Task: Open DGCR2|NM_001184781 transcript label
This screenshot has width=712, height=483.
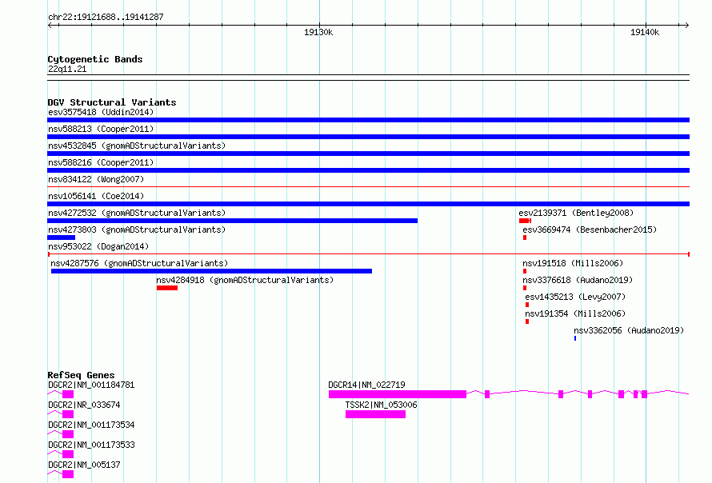Action: tap(91, 385)
